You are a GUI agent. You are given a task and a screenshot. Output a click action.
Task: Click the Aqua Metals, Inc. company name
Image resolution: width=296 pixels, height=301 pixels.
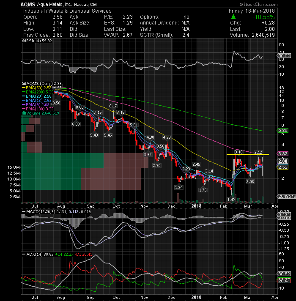click(x=55, y=4)
